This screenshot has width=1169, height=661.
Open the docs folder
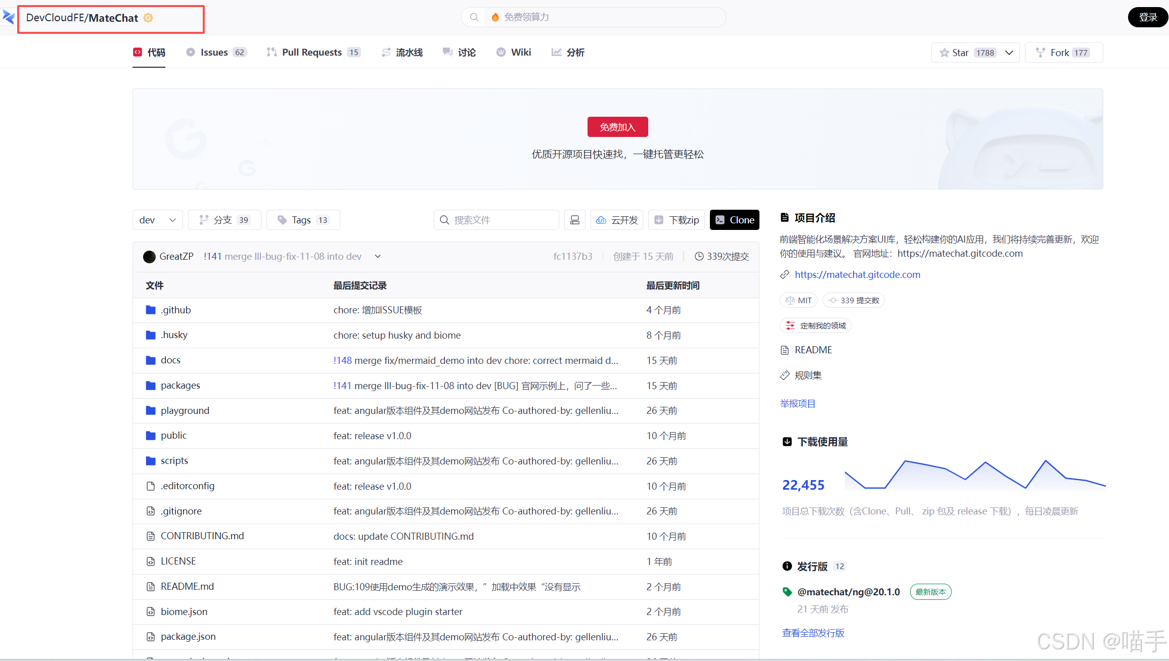point(170,360)
